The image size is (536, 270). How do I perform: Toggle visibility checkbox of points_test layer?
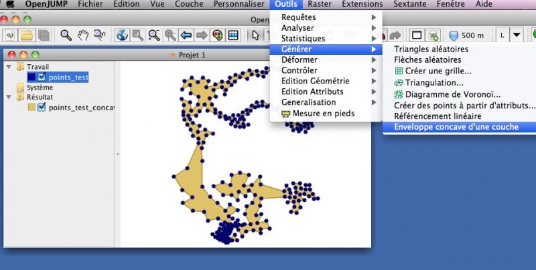pos(42,78)
